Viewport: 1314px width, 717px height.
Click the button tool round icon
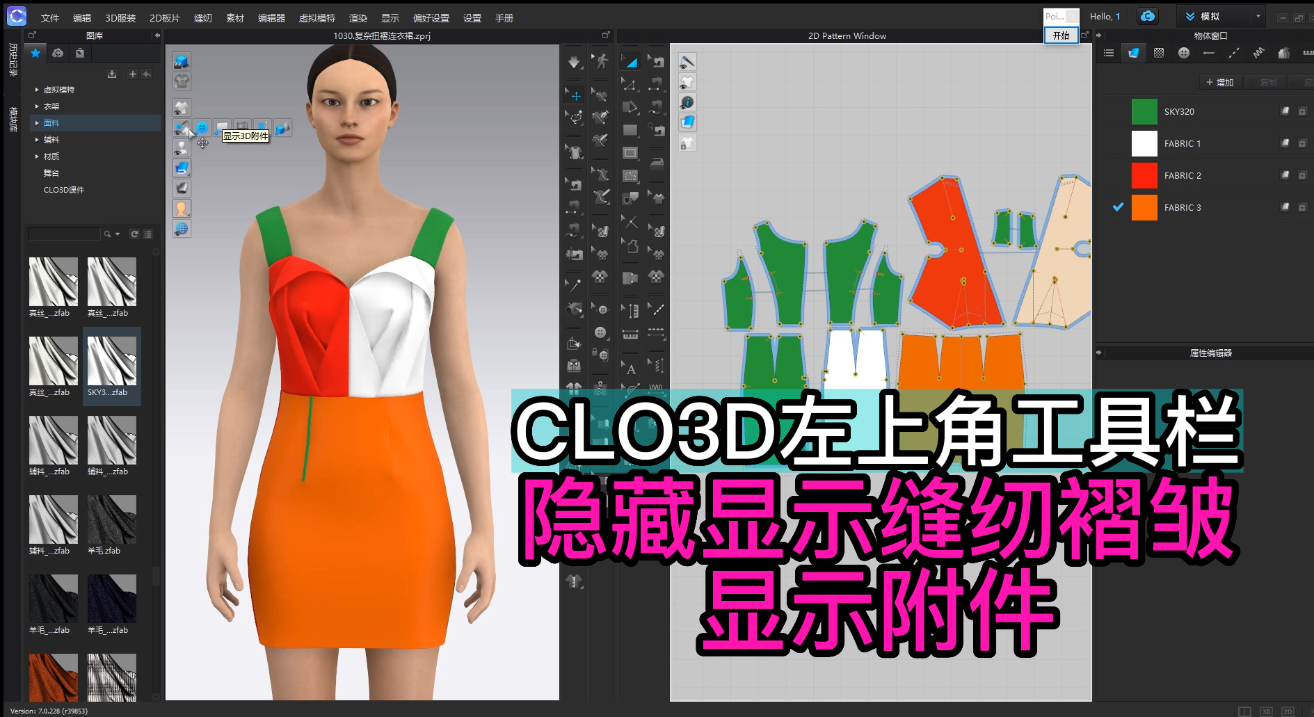(x=601, y=332)
